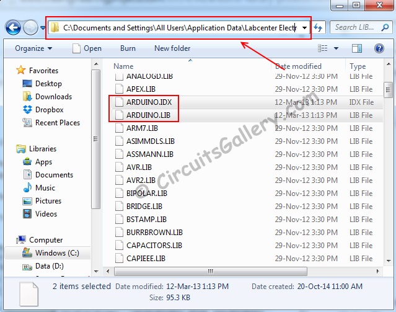This screenshot has height=312, width=396.
Task: Click the Date created value in details pane
Action: (330, 287)
